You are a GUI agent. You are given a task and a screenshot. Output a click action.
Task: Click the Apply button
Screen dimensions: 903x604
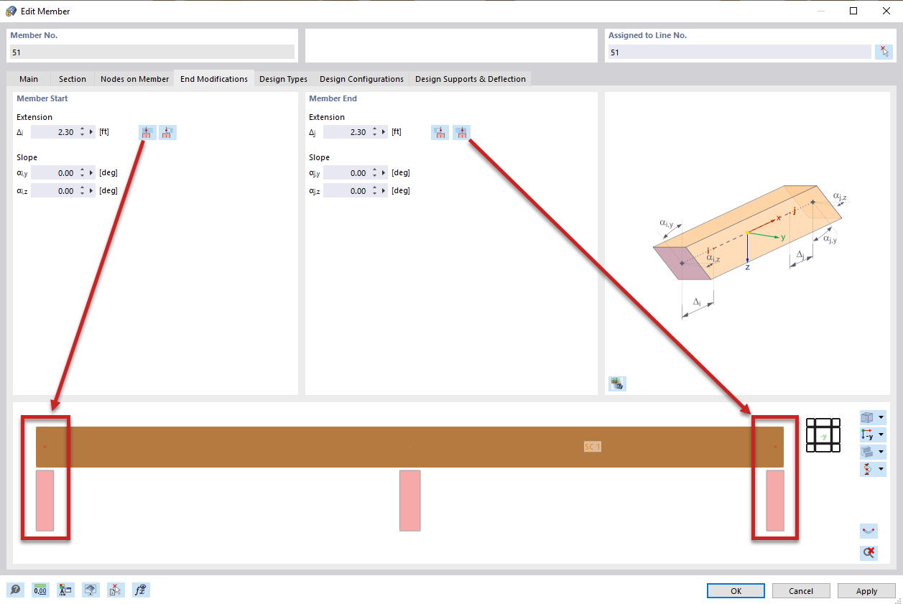(866, 590)
